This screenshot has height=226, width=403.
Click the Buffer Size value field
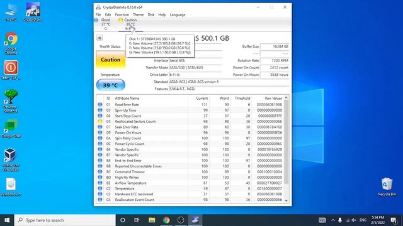[x=275, y=46]
